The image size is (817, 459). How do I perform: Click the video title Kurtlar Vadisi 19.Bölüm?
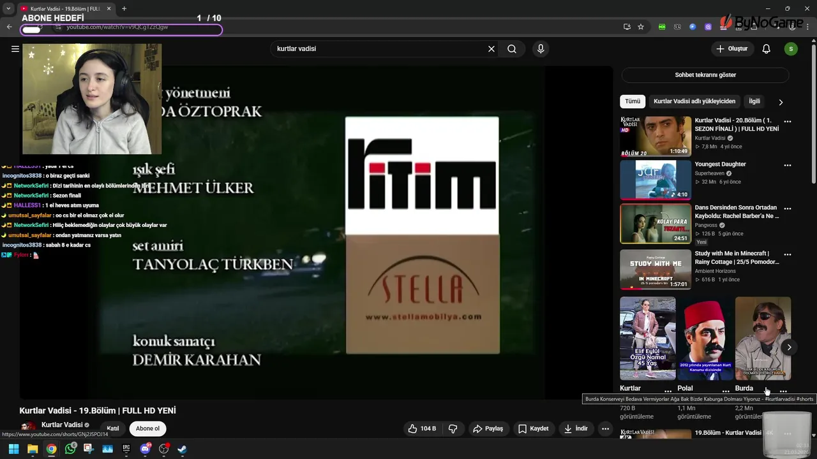pyautogui.click(x=98, y=411)
